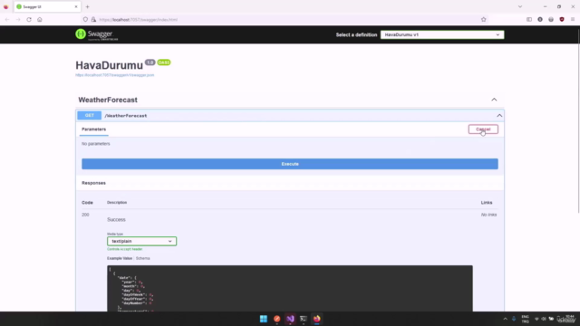Open Firefox from the taskbar
The image size is (580, 326).
click(x=316, y=319)
